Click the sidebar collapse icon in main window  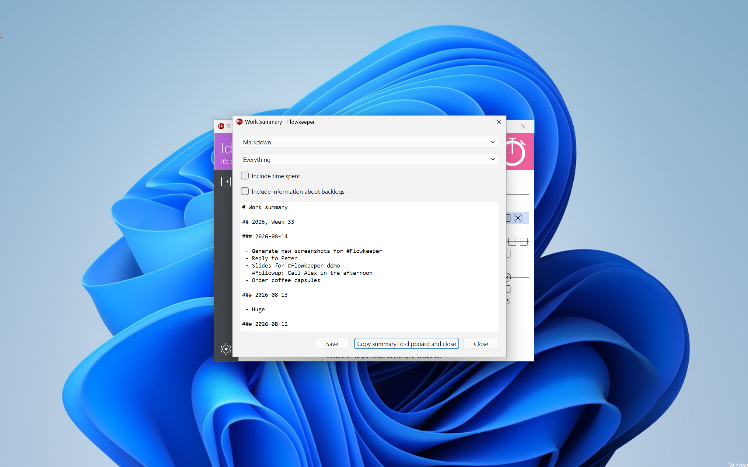(x=226, y=181)
